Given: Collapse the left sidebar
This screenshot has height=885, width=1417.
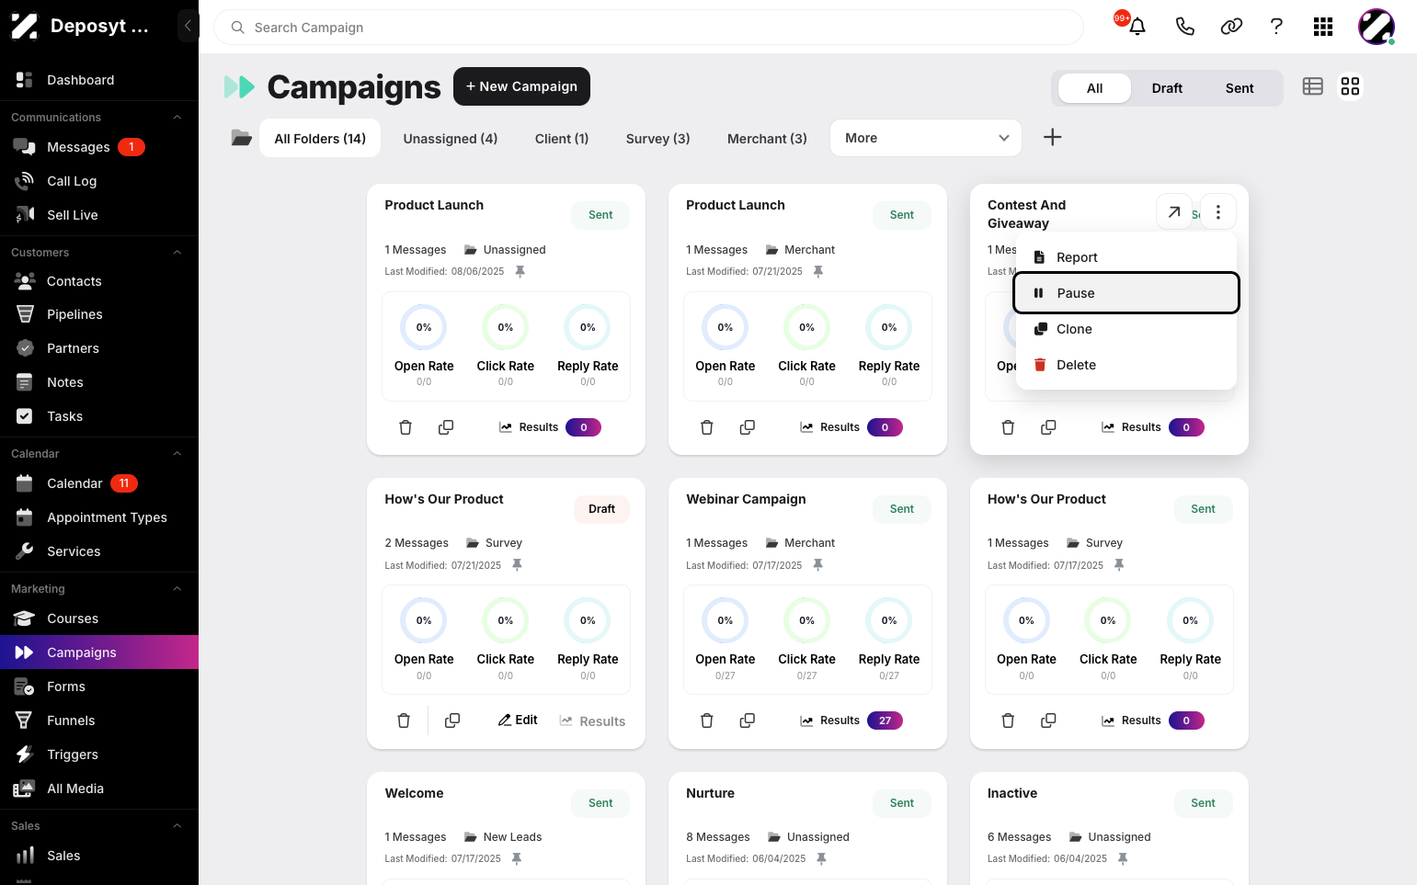Looking at the screenshot, I should point(188,26).
